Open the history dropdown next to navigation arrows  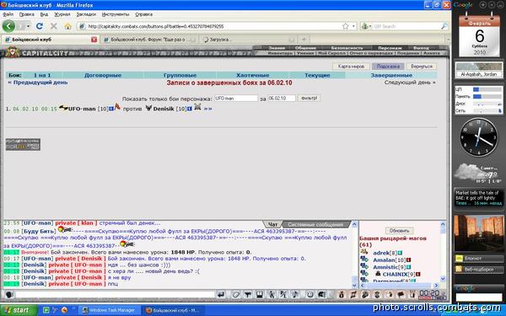[x=28, y=26]
